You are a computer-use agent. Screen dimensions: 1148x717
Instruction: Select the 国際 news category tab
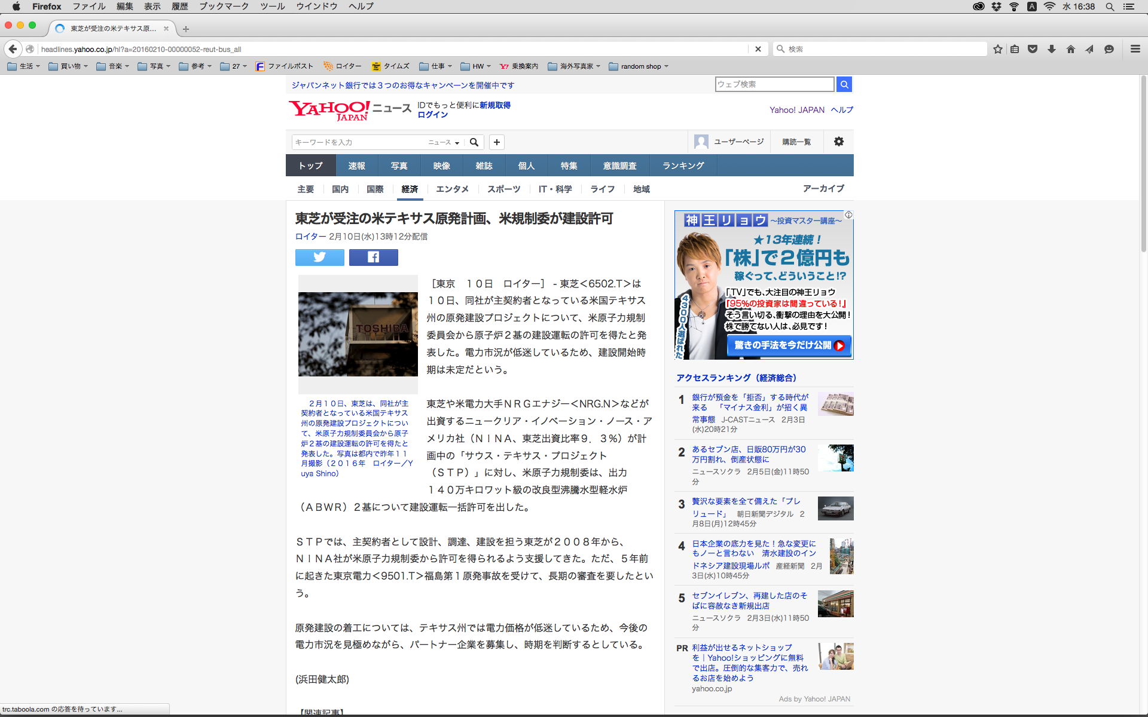375,189
